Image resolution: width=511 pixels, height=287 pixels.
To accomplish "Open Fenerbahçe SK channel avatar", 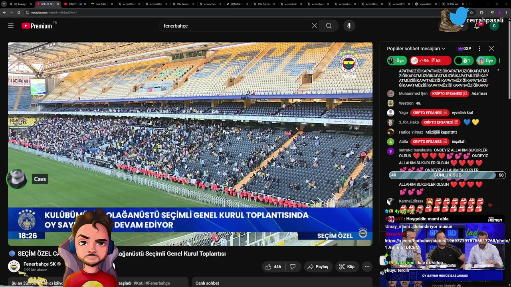I will 14,266.
